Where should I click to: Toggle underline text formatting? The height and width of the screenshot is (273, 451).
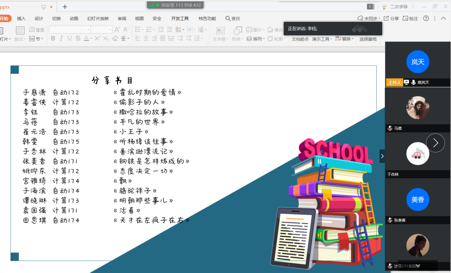click(70, 38)
